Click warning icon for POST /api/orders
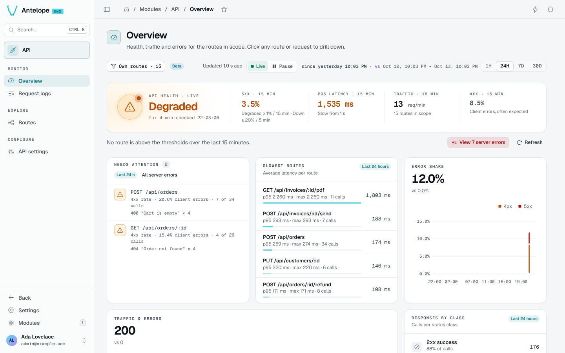 tap(120, 195)
